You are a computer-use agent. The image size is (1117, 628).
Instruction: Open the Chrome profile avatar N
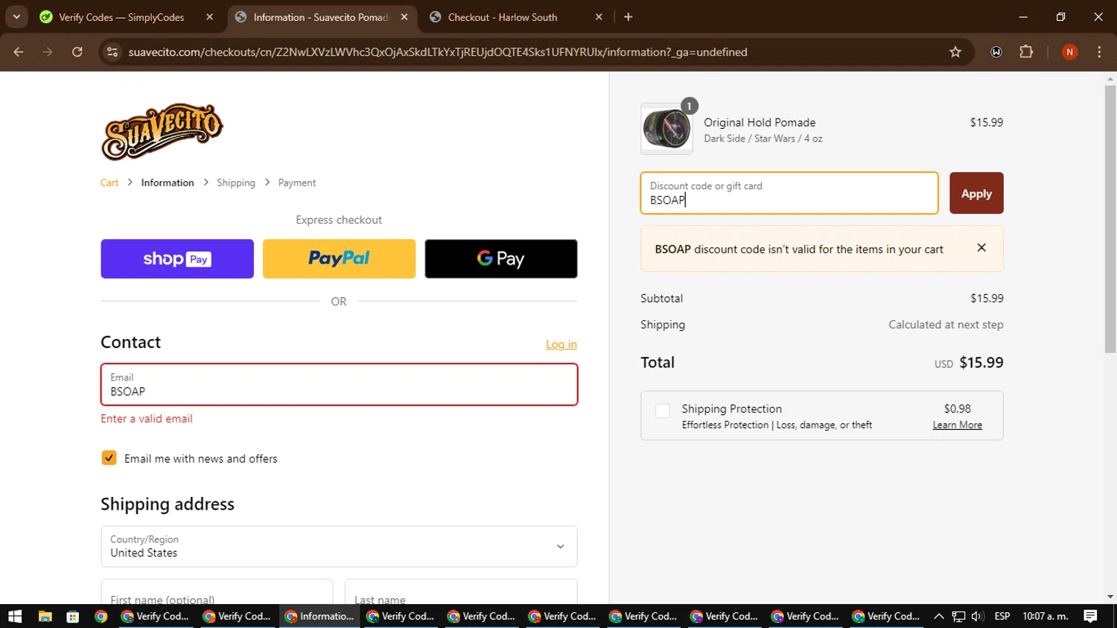[1069, 52]
